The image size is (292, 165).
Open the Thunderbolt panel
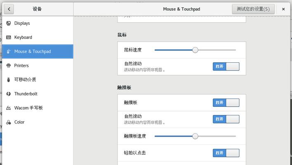click(38, 94)
